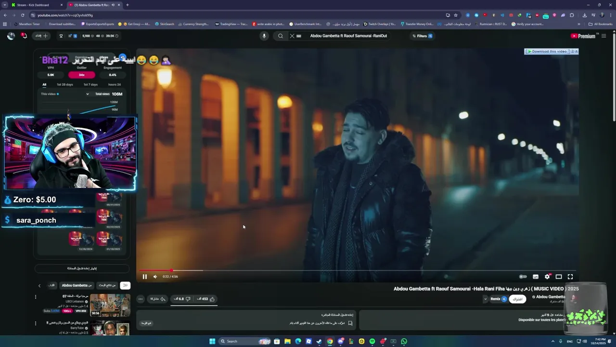
Task: Click the 34x Outlier badge
Action: 81,75
